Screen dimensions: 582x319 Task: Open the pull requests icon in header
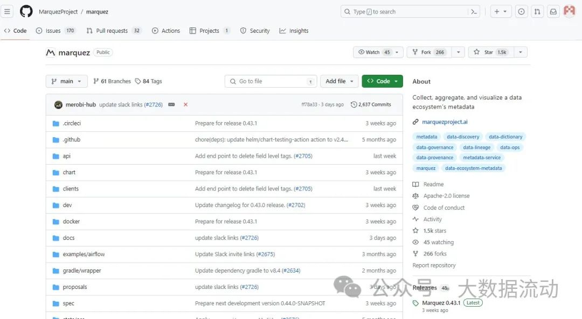click(537, 12)
